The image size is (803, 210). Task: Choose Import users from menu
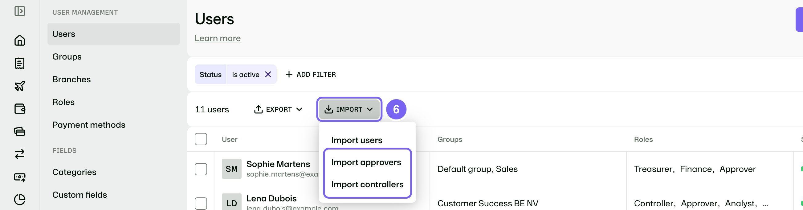click(x=357, y=140)
